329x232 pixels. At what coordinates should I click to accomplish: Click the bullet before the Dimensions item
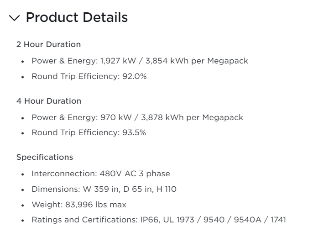[23, 190]
